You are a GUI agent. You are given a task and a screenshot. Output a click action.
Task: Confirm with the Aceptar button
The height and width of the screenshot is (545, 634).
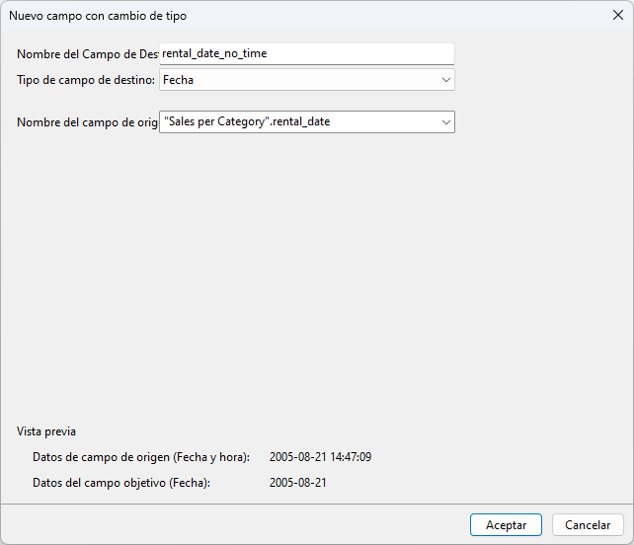pyautogui.click(x=506, y=525)
